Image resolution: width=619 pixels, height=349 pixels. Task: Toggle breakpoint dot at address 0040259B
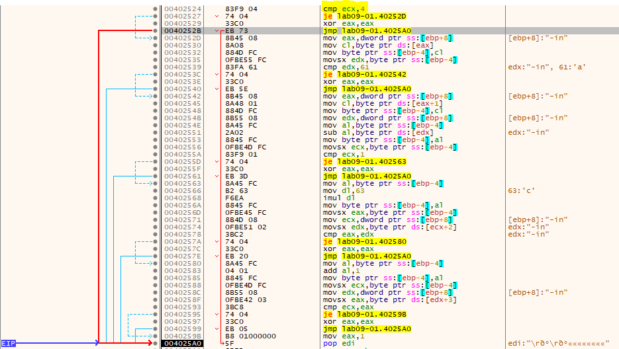tap(155, 336)
